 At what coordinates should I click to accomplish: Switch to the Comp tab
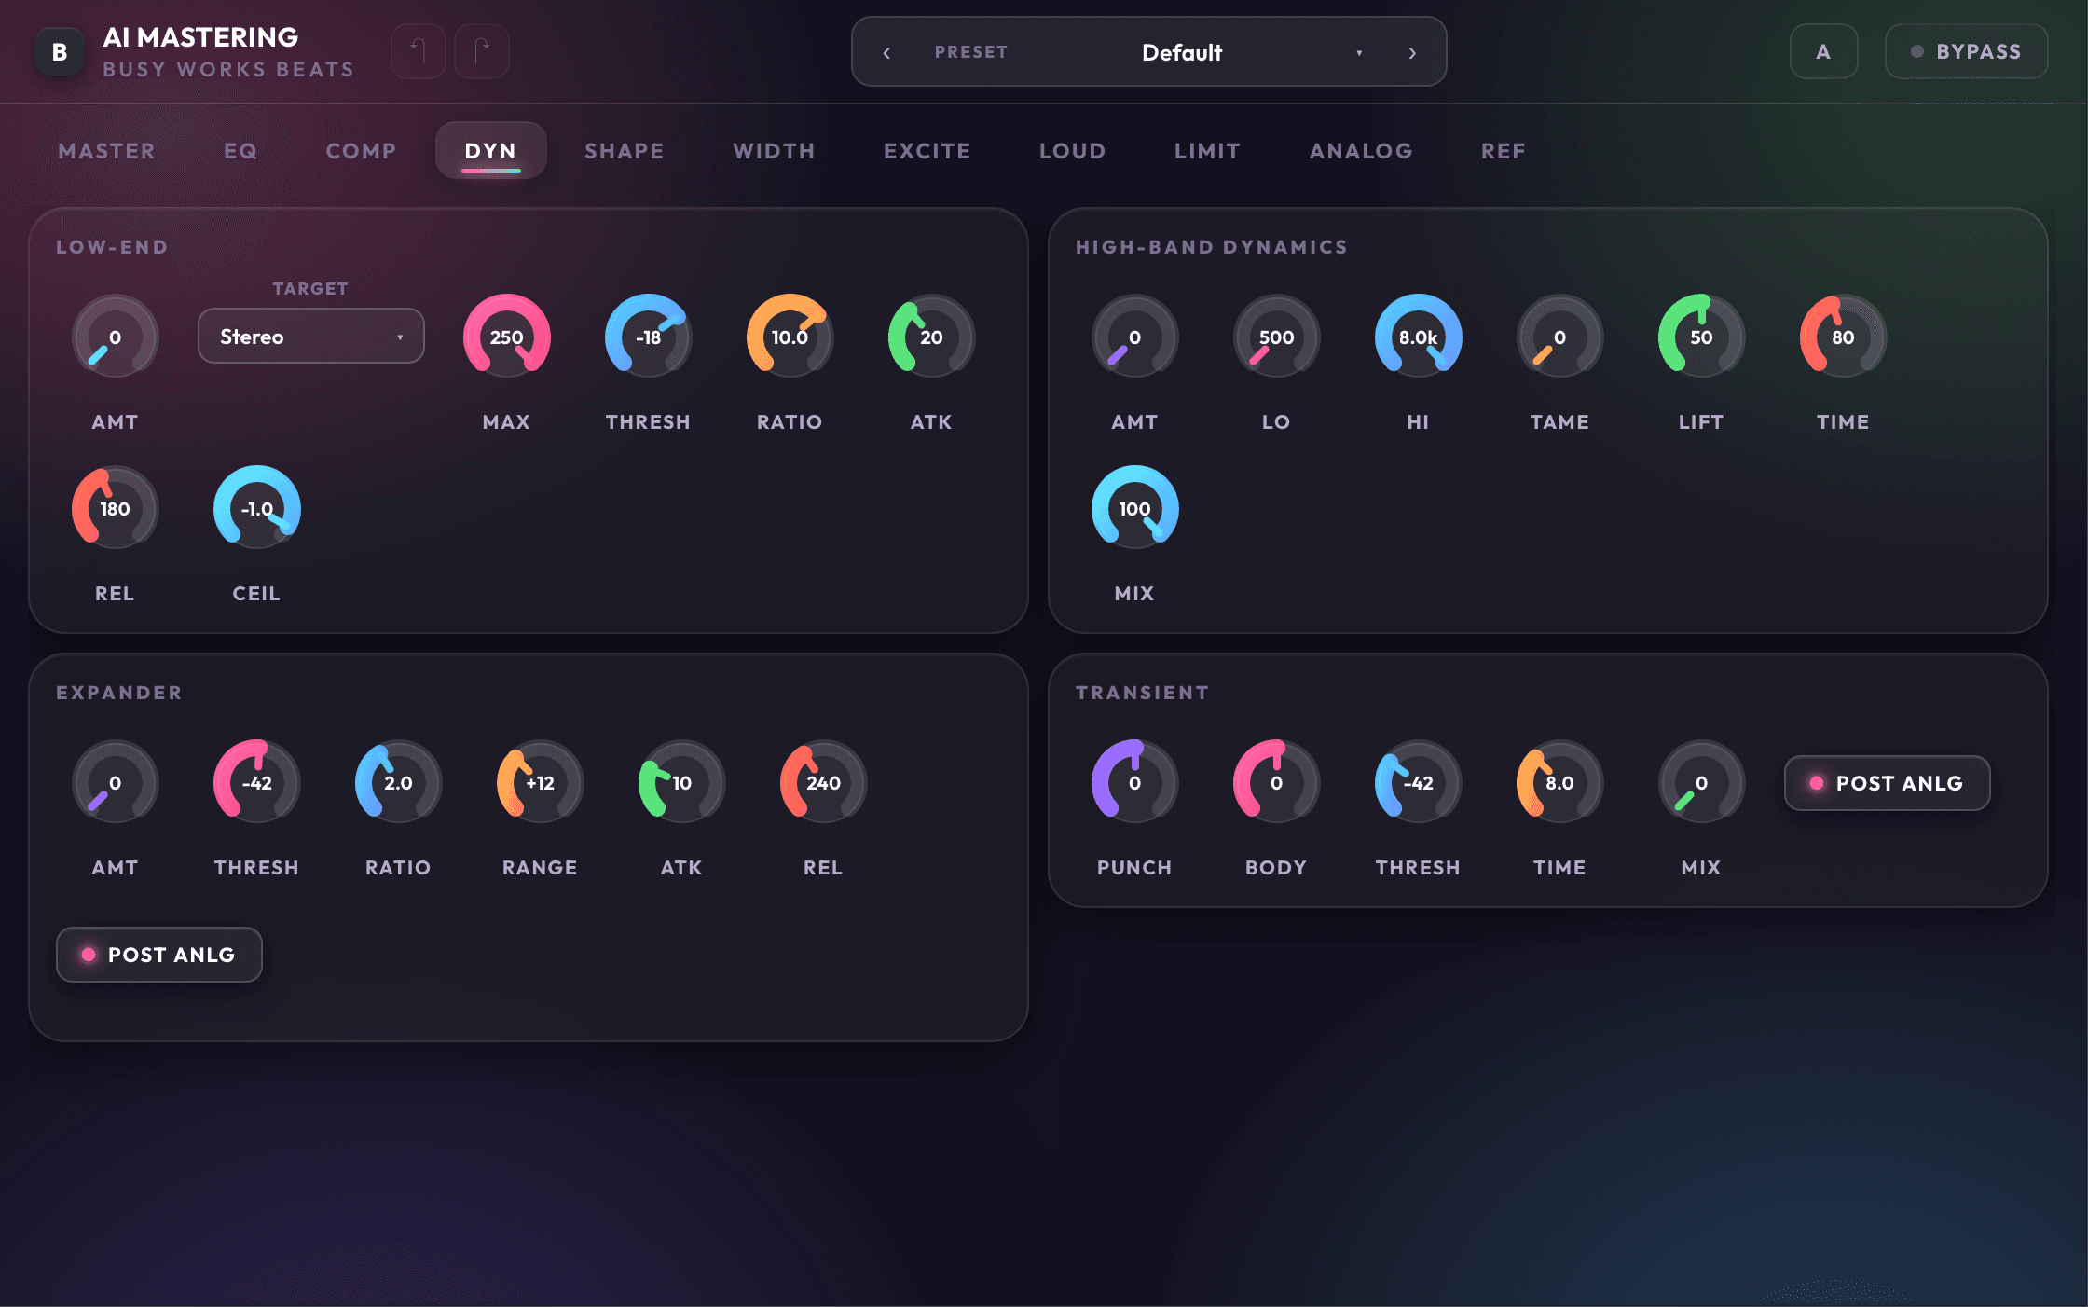[362, 151]
